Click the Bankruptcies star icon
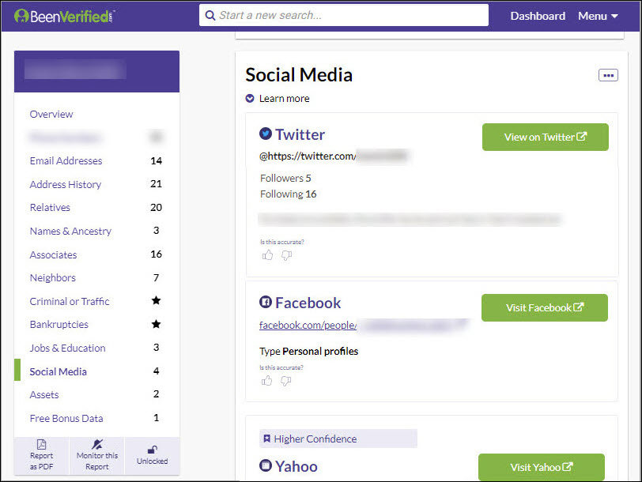Image resolution: width=642 pixels, height=482 pixels. coord(156,324)
